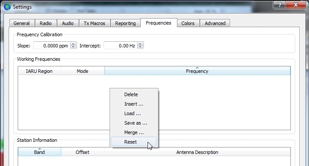309x166 pixels.
Task: Switch to the Audio tab
Action: (x=68, y=23)
